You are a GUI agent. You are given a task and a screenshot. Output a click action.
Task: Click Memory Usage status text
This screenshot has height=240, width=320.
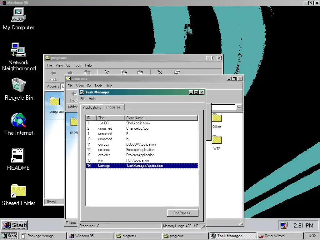coord(181,226)
